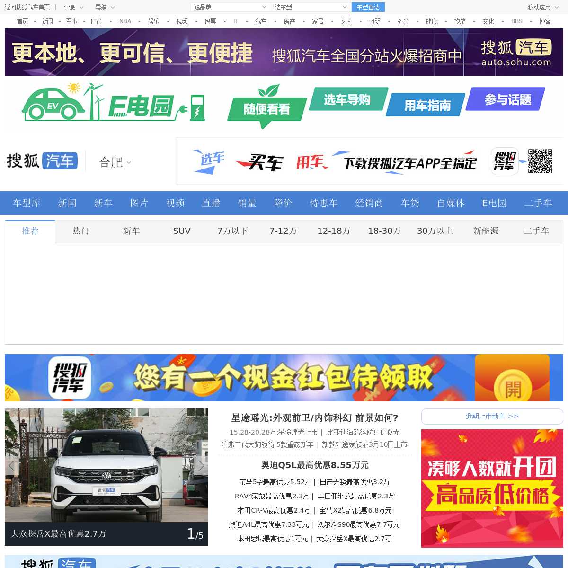Open 视频 in blue navigation bar
This screenshot has height=568, width=568.
[175, 203]
